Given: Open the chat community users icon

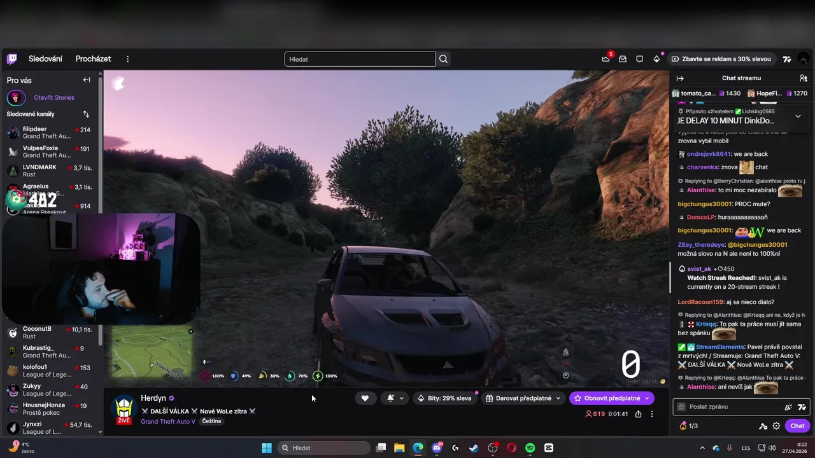Looking at the screenshot, I should tap(803, 78).
